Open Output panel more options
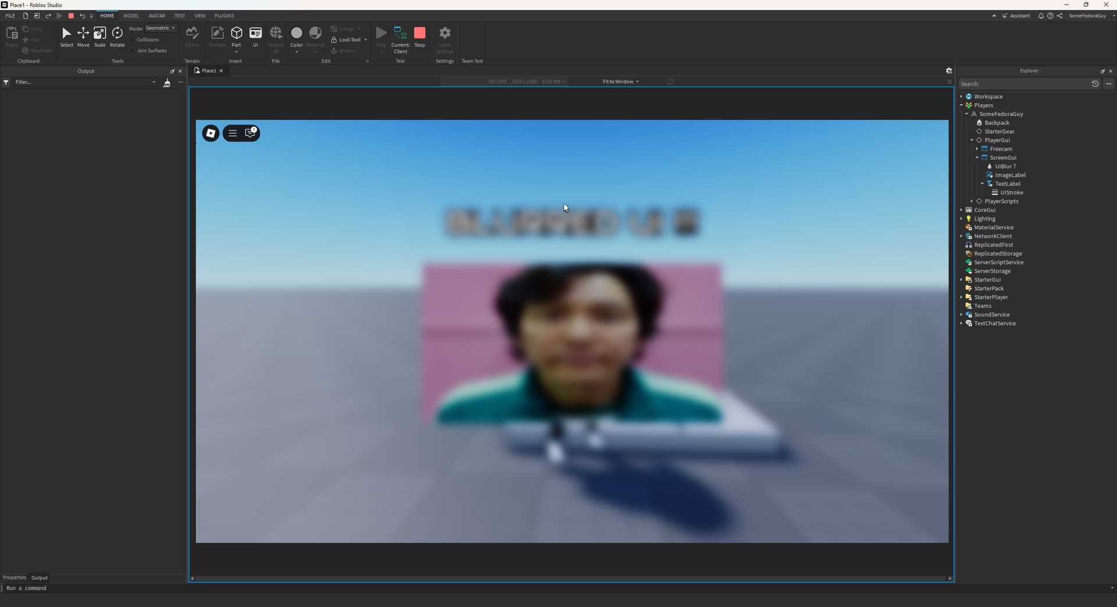 coord(180,82)
